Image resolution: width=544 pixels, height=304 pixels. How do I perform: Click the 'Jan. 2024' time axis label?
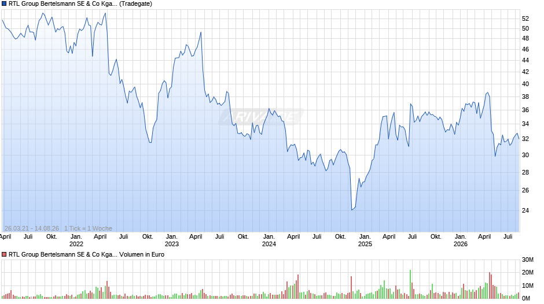tap(269, 240)
